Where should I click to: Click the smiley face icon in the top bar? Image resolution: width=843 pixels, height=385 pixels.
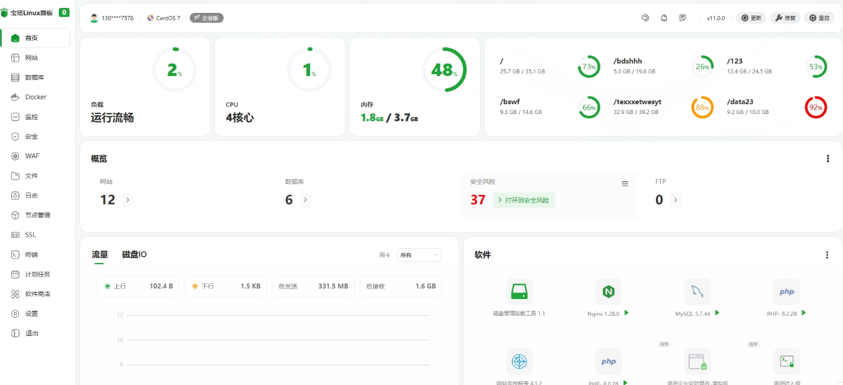pyautogui.click(x=645, y=18)
